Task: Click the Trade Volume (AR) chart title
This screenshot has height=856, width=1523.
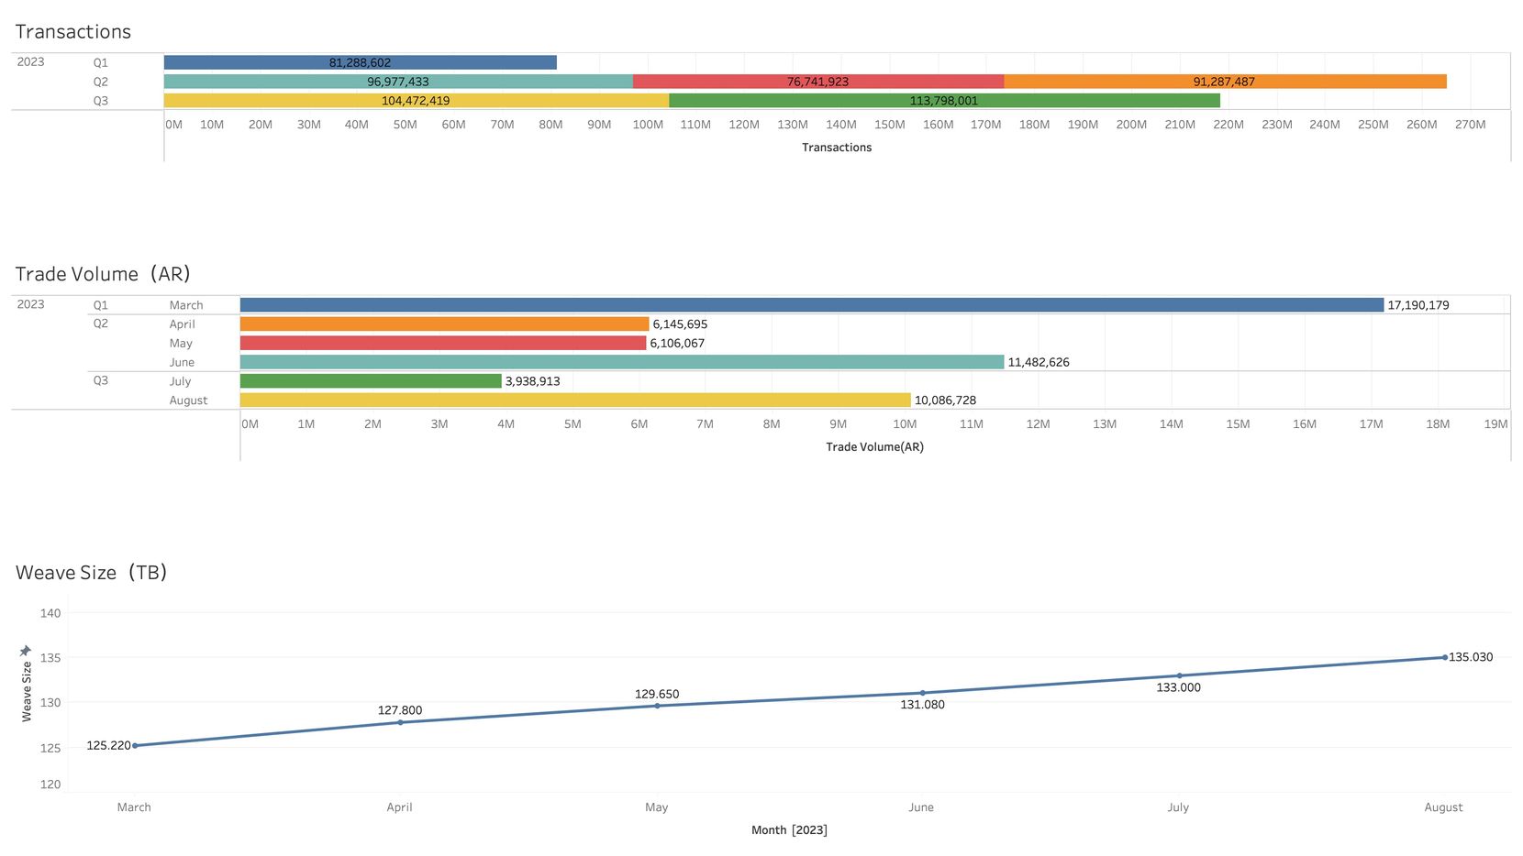Action: (103, 274)
